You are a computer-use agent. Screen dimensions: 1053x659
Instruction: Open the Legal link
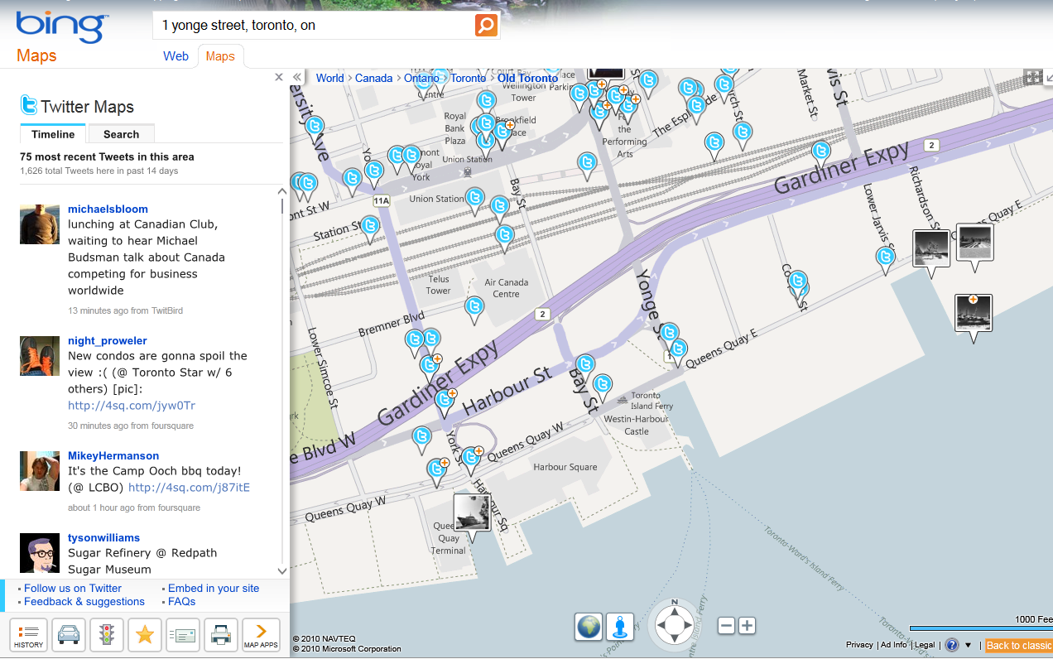pyautogui.click(x=925, y=645)
